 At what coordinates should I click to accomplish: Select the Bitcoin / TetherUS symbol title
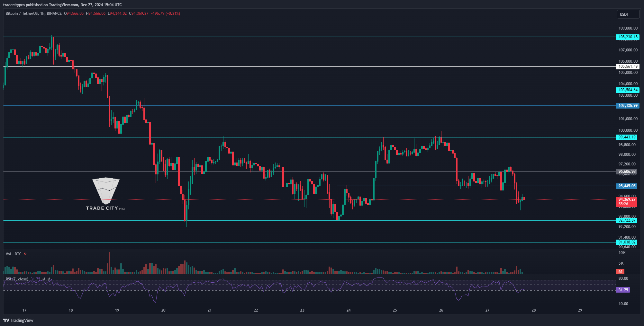click(34, 13)
